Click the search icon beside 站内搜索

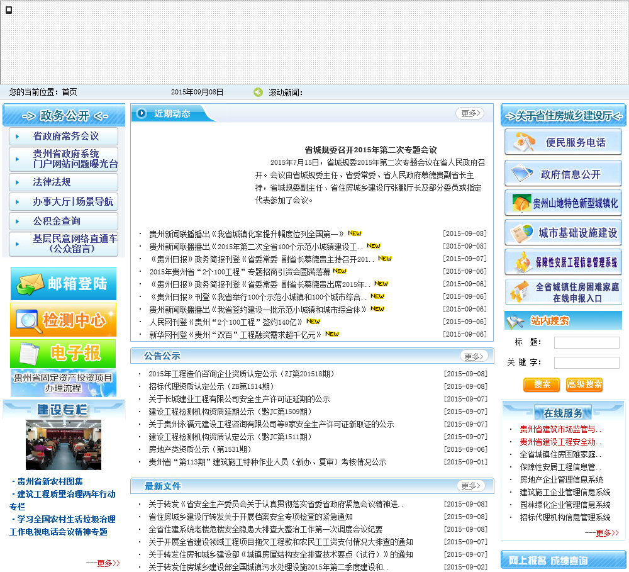[x=516, y=321]
